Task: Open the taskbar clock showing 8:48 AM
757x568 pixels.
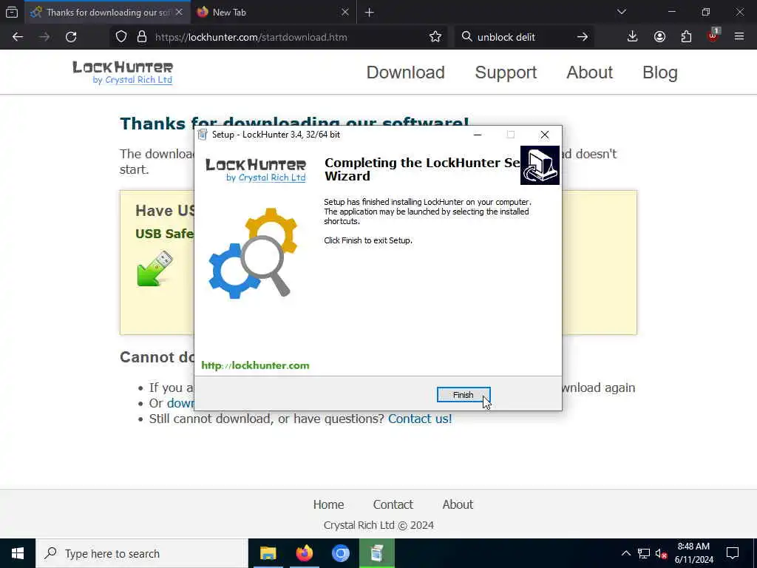Action: 693,553
